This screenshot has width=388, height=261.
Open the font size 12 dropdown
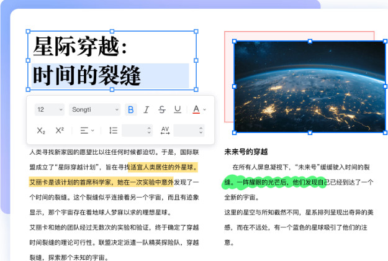point(50,109)
